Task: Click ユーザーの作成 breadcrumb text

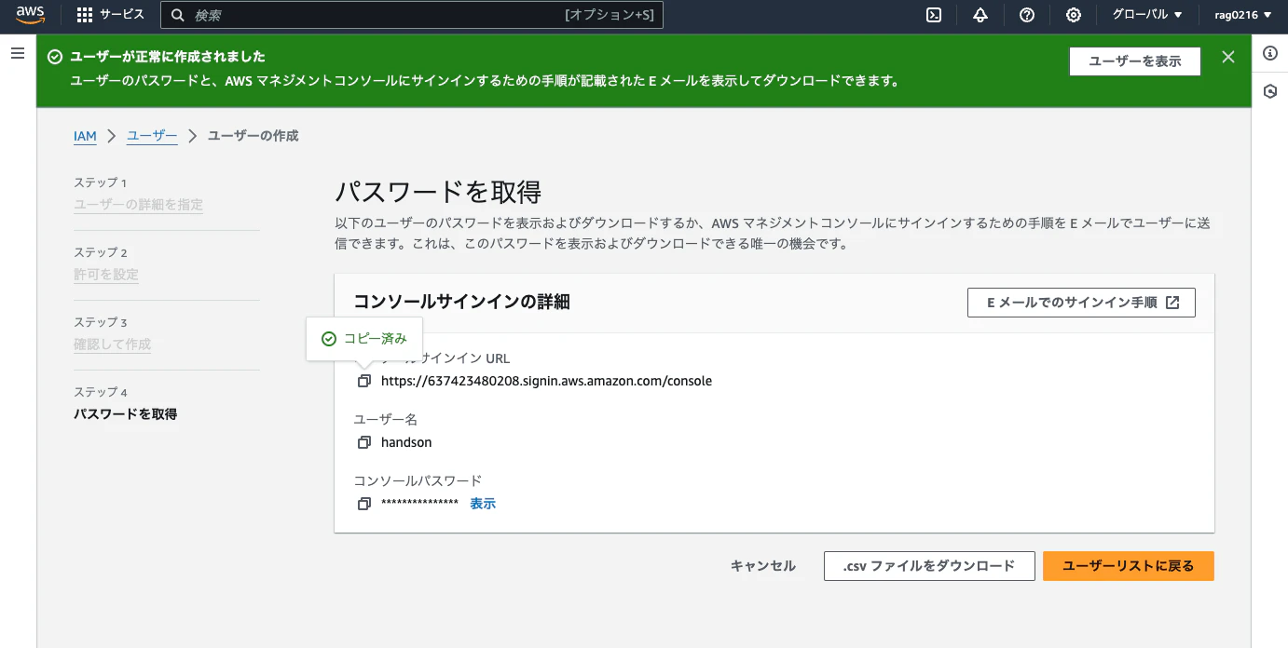Action: pos(253,136)
